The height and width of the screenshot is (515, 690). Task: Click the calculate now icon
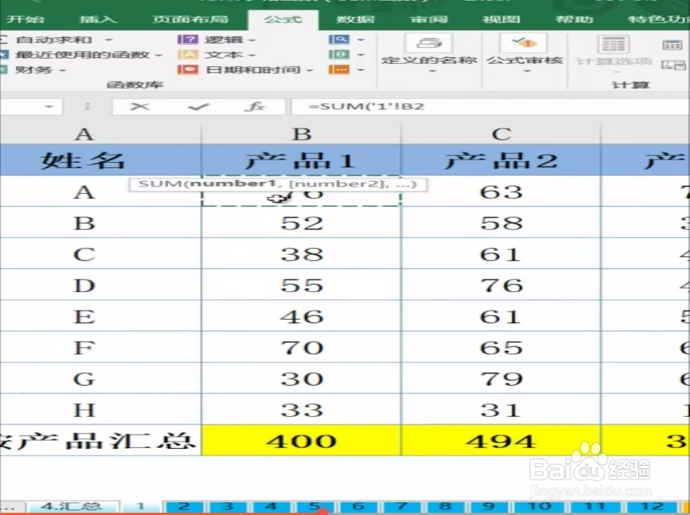click(672, 45)
